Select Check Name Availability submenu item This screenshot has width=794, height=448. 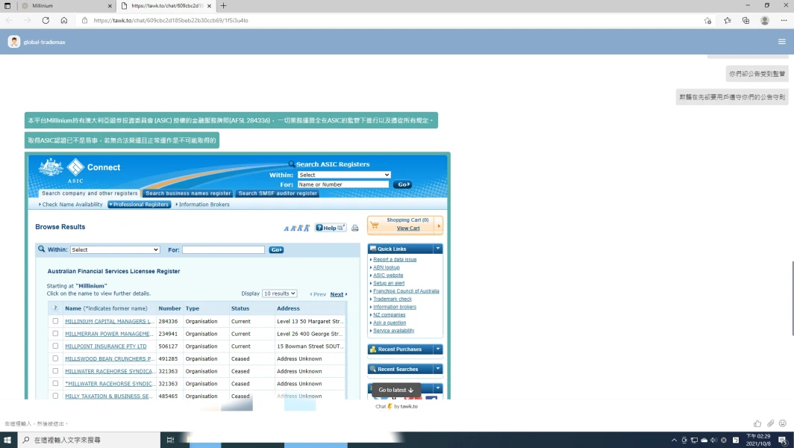[71, 205]
